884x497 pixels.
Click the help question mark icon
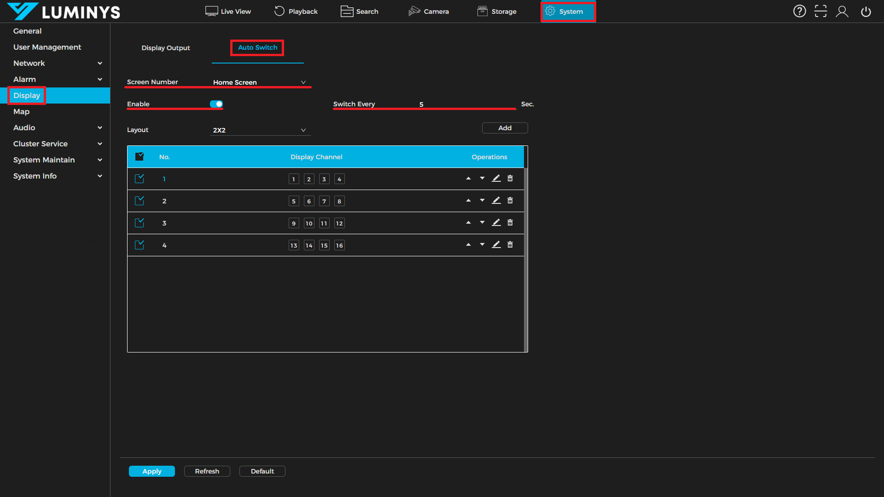point(799,11)
